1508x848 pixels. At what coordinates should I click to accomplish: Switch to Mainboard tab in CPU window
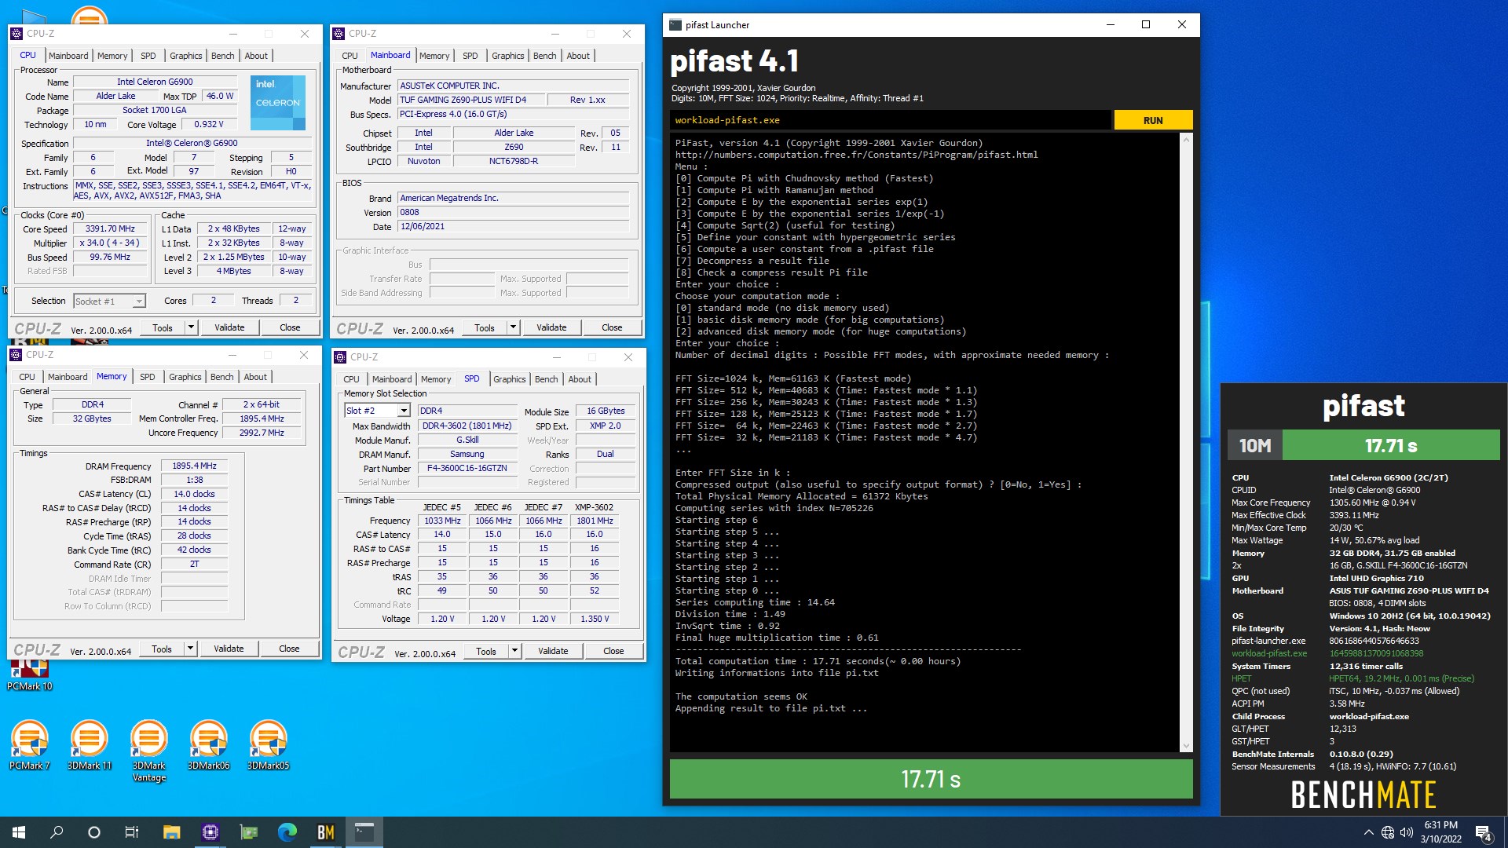68,56
